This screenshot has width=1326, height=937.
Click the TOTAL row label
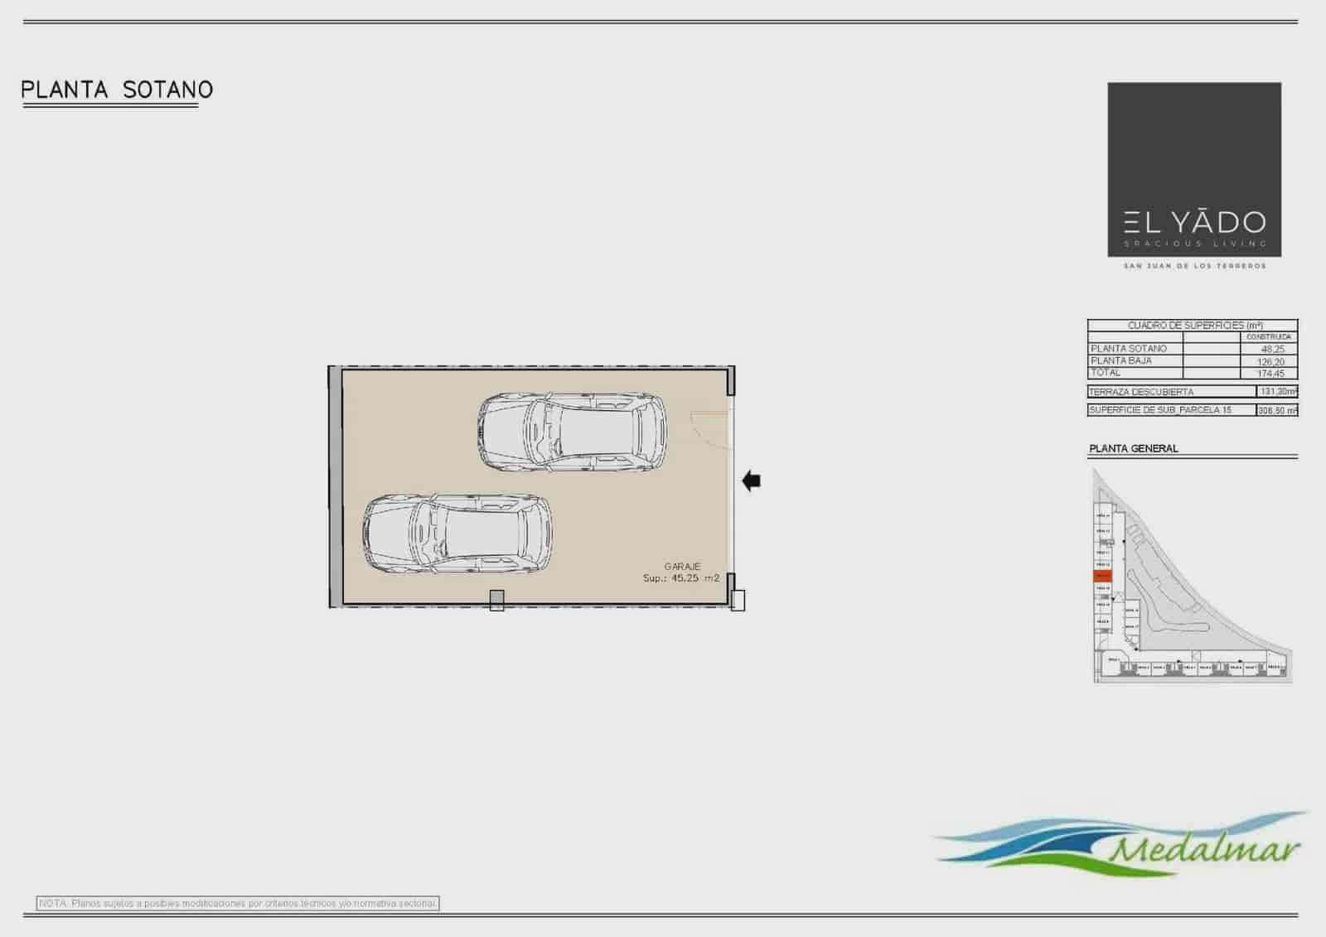[x=1106, y=373]
